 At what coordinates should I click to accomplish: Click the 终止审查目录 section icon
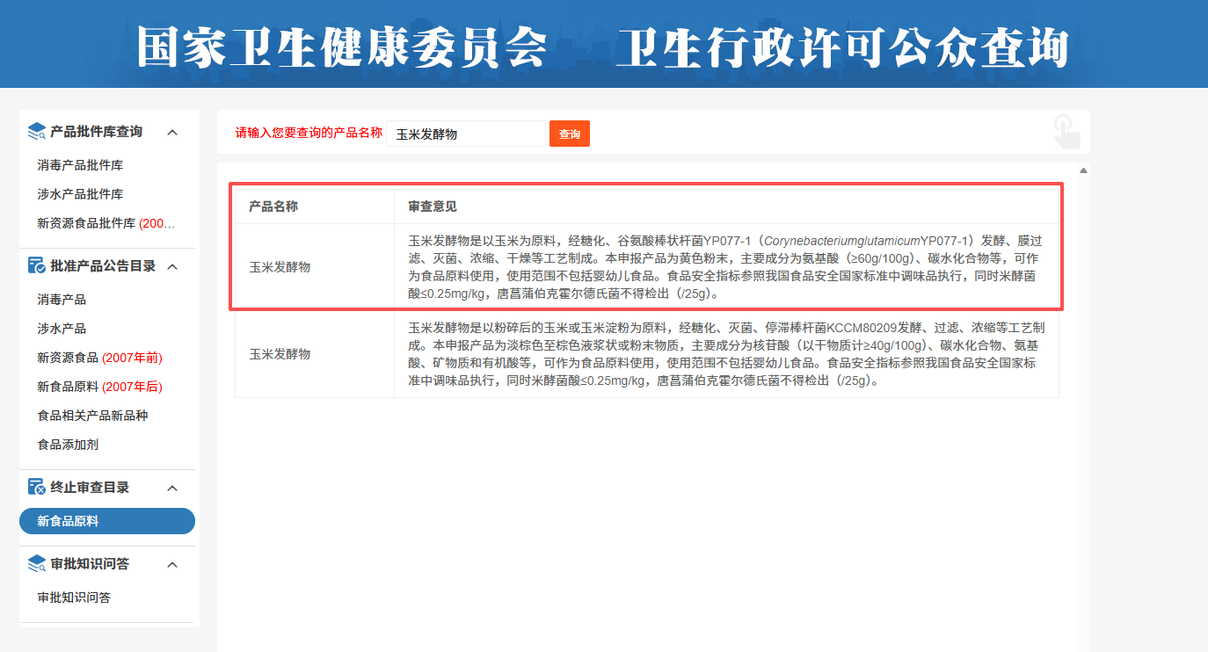[x=36, y=488]
